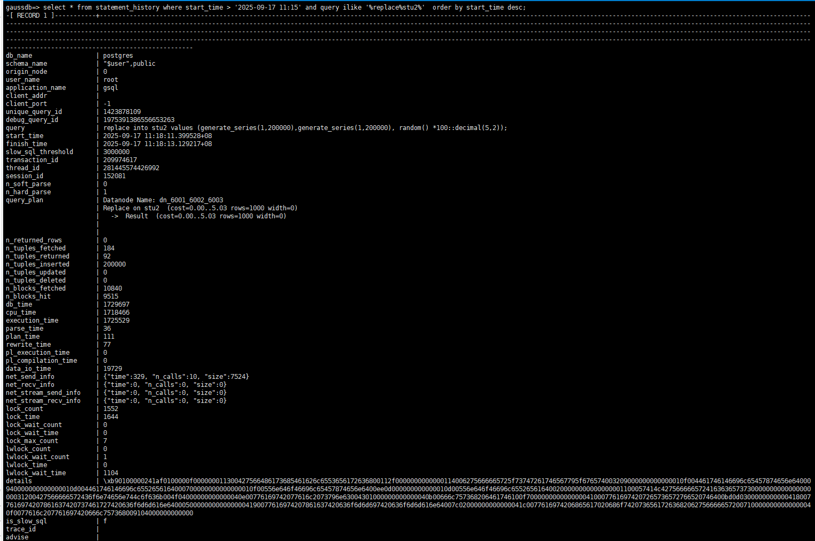Viewport: 815px width, 541px height.
Task: Click the lwlock_wait_count field label
Action: point(37,457)
